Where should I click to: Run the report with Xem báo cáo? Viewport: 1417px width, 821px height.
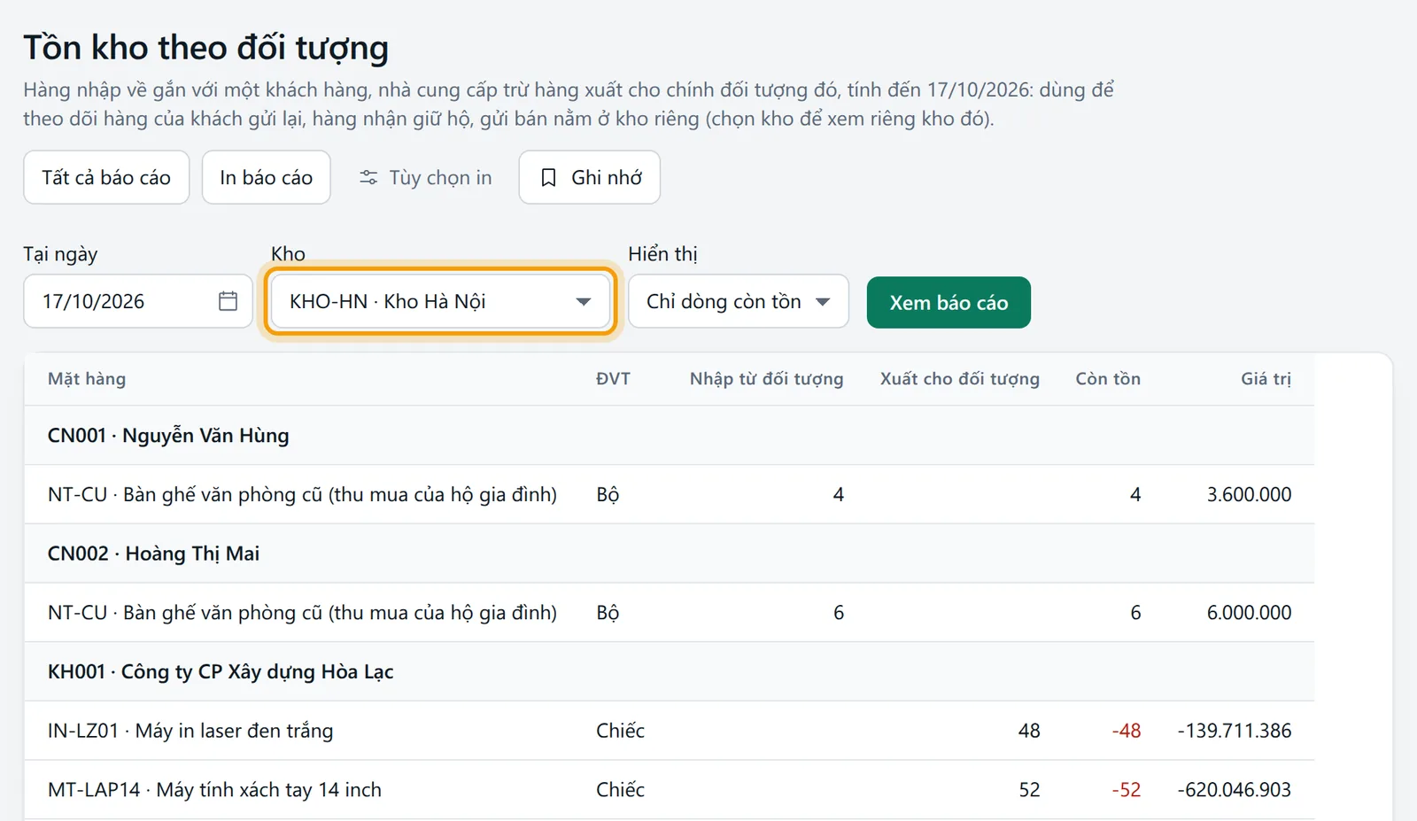[x=949, y=302]
